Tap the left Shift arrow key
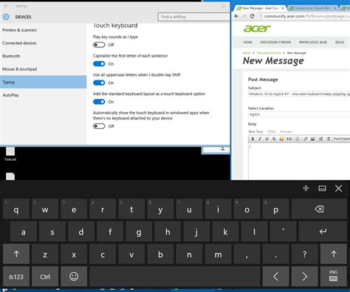The image size is (350, 292). click(x=16, y=254)
